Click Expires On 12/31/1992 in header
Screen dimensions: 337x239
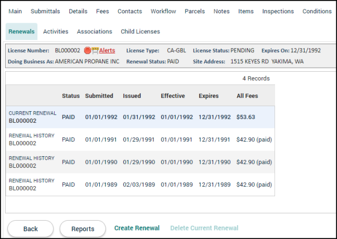(306, 51)
